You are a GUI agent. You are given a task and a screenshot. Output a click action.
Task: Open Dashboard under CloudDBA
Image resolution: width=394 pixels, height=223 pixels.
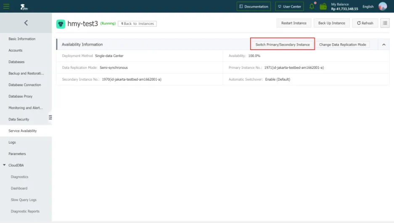(x=19, y=189)
